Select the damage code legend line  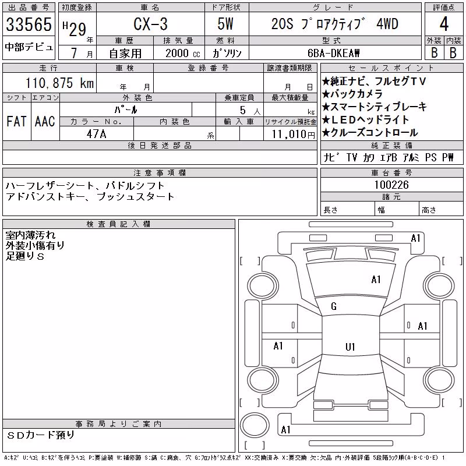pos(224,458)
